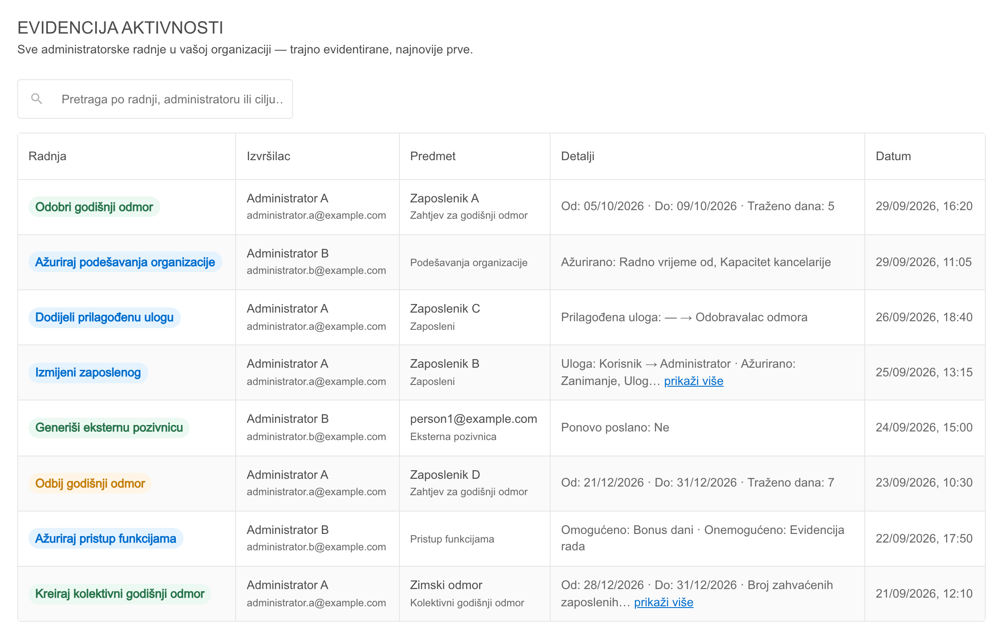Select the 'Ažuriraj pristup funkcijama' badge
This screenshot has width=1003, height=639.
[x=106, y=539]
